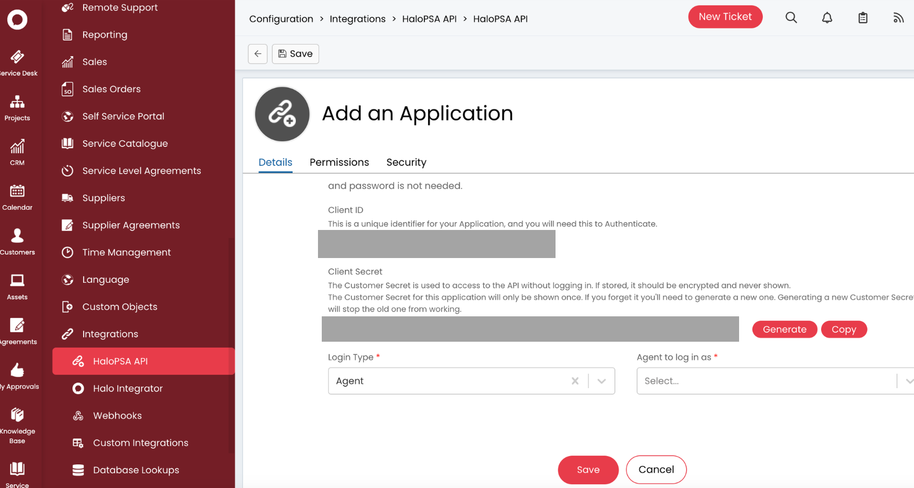Open the Knowledge Base icon
The image size is (914, 488).
17,415
